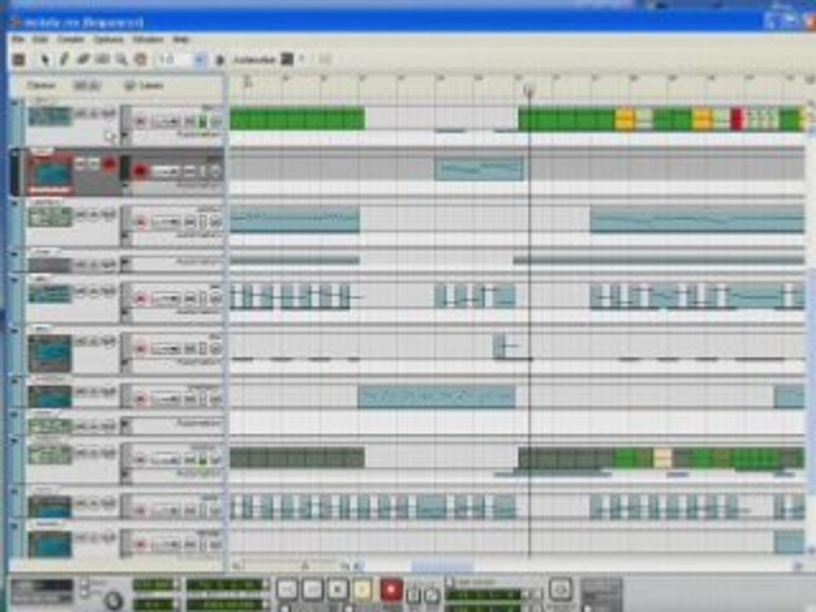This screenshot has height=612, width=816.
Task: Select the Magnify tool
Action: pos(122,59)
